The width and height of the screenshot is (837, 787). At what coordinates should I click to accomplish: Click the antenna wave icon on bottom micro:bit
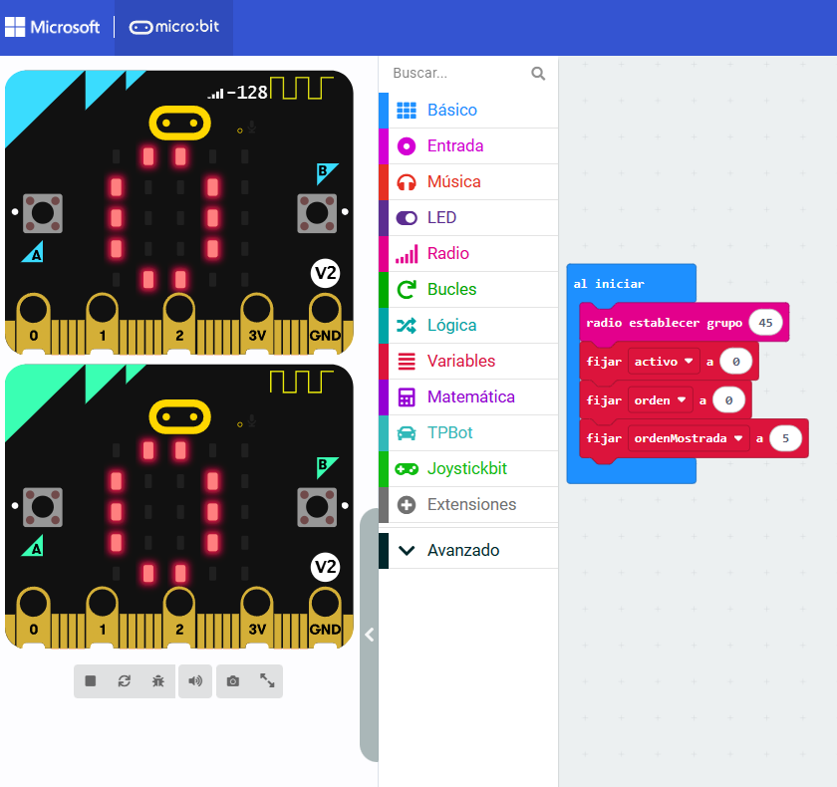coord(301,382)
